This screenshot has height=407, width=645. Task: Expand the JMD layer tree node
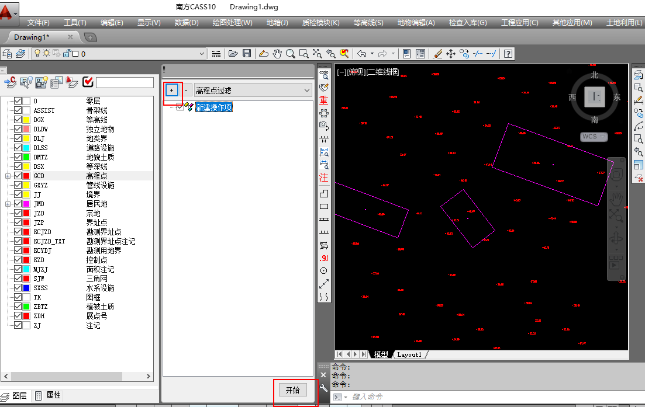pos(8,204)
